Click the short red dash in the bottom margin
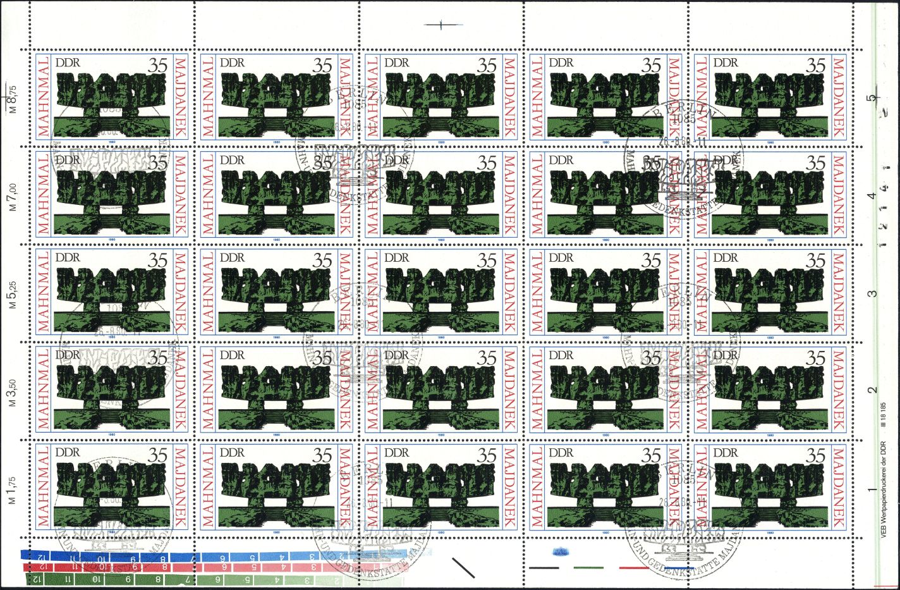This screenshot has width=900, height=590. [635, 568]
